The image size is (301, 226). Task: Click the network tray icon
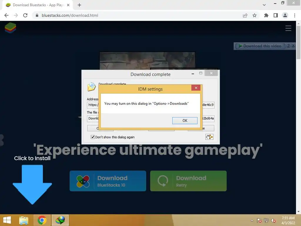pyautogui.click(x=266, y=220)
